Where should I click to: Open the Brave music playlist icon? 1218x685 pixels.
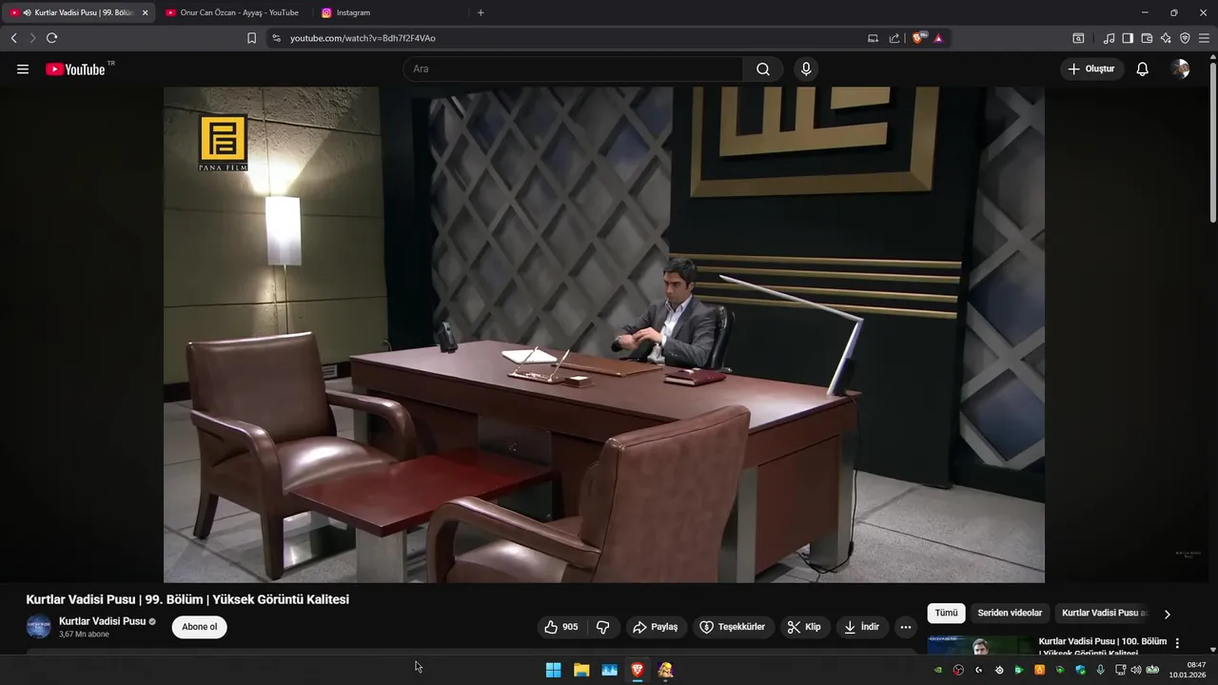click(1109, 38)
